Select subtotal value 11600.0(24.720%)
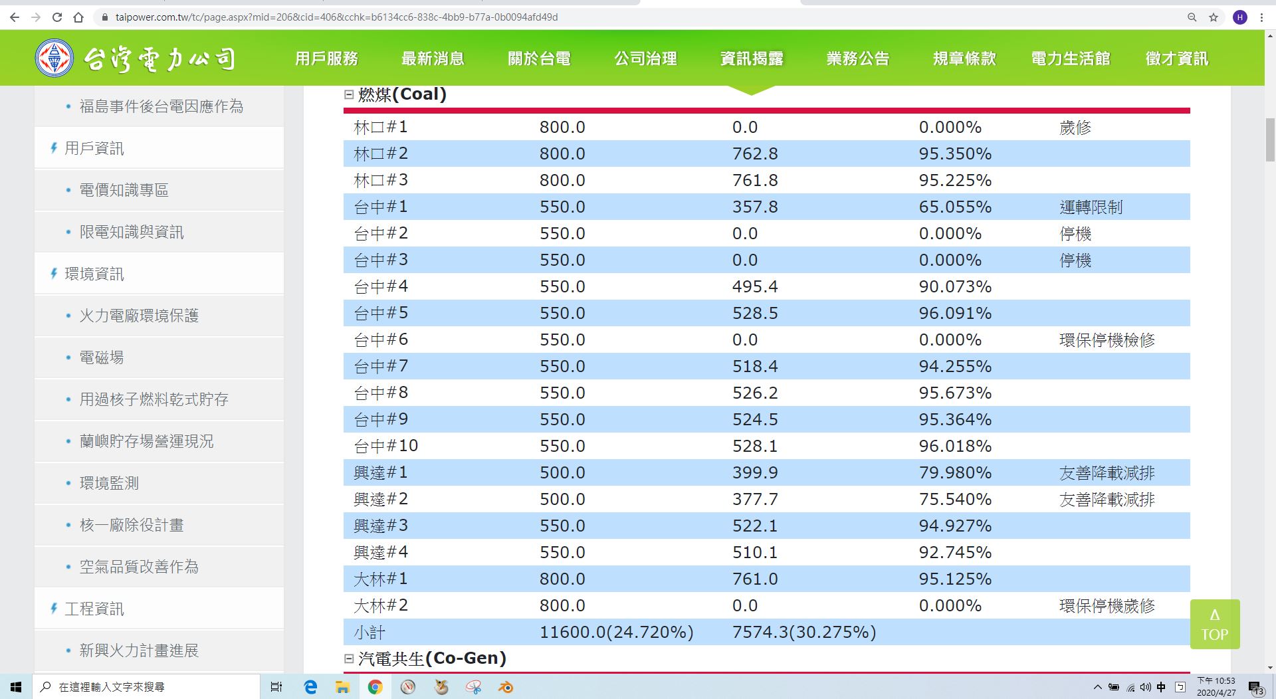This screenshot has height=699, width=1276. (617, 632)
